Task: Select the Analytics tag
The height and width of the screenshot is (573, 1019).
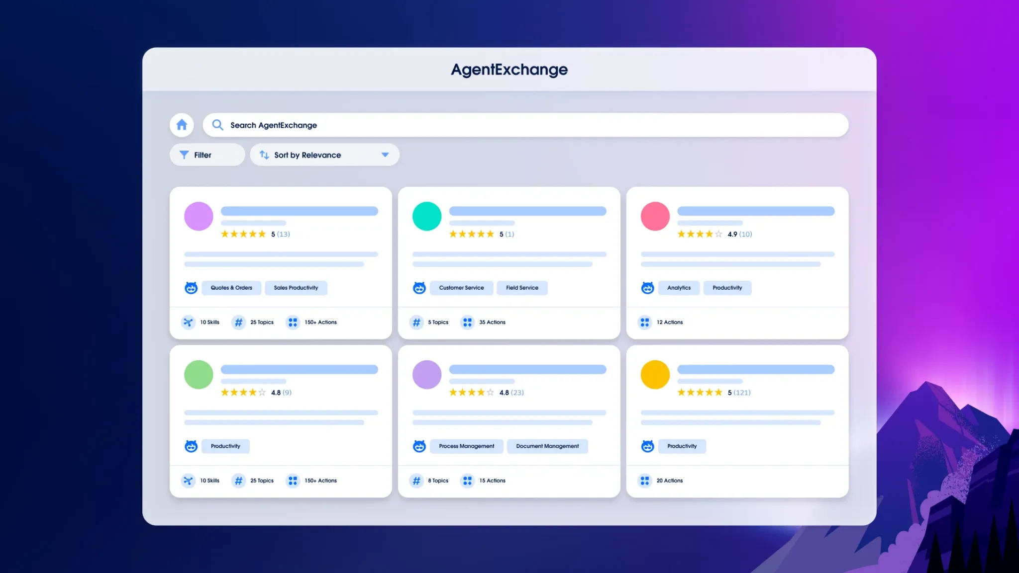Action: tap(679, 288)
